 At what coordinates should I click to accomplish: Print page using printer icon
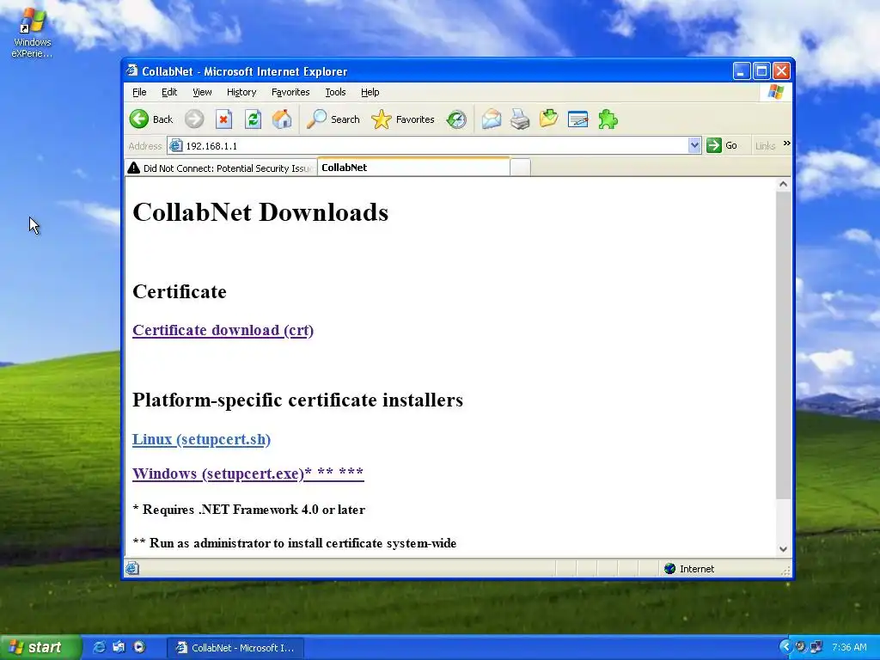520,119
